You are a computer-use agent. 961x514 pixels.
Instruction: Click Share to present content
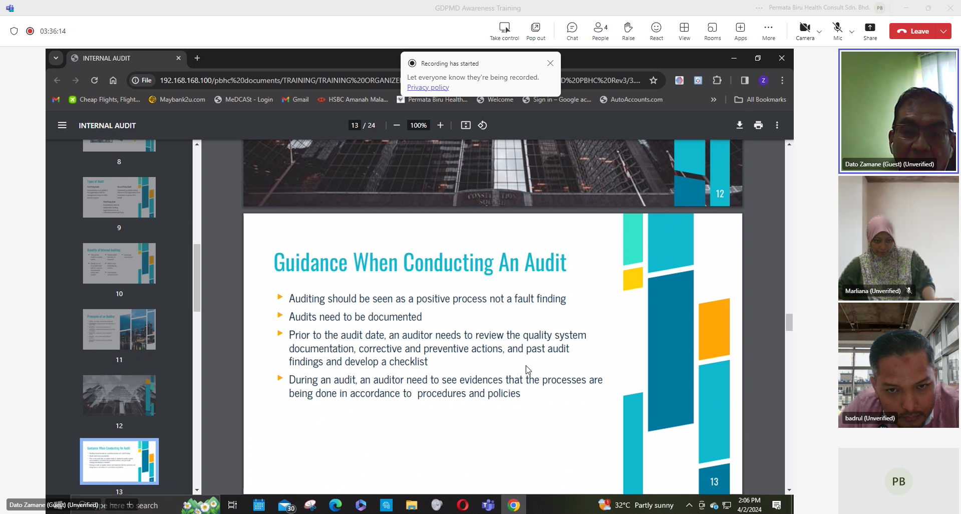tap(870, 31)
